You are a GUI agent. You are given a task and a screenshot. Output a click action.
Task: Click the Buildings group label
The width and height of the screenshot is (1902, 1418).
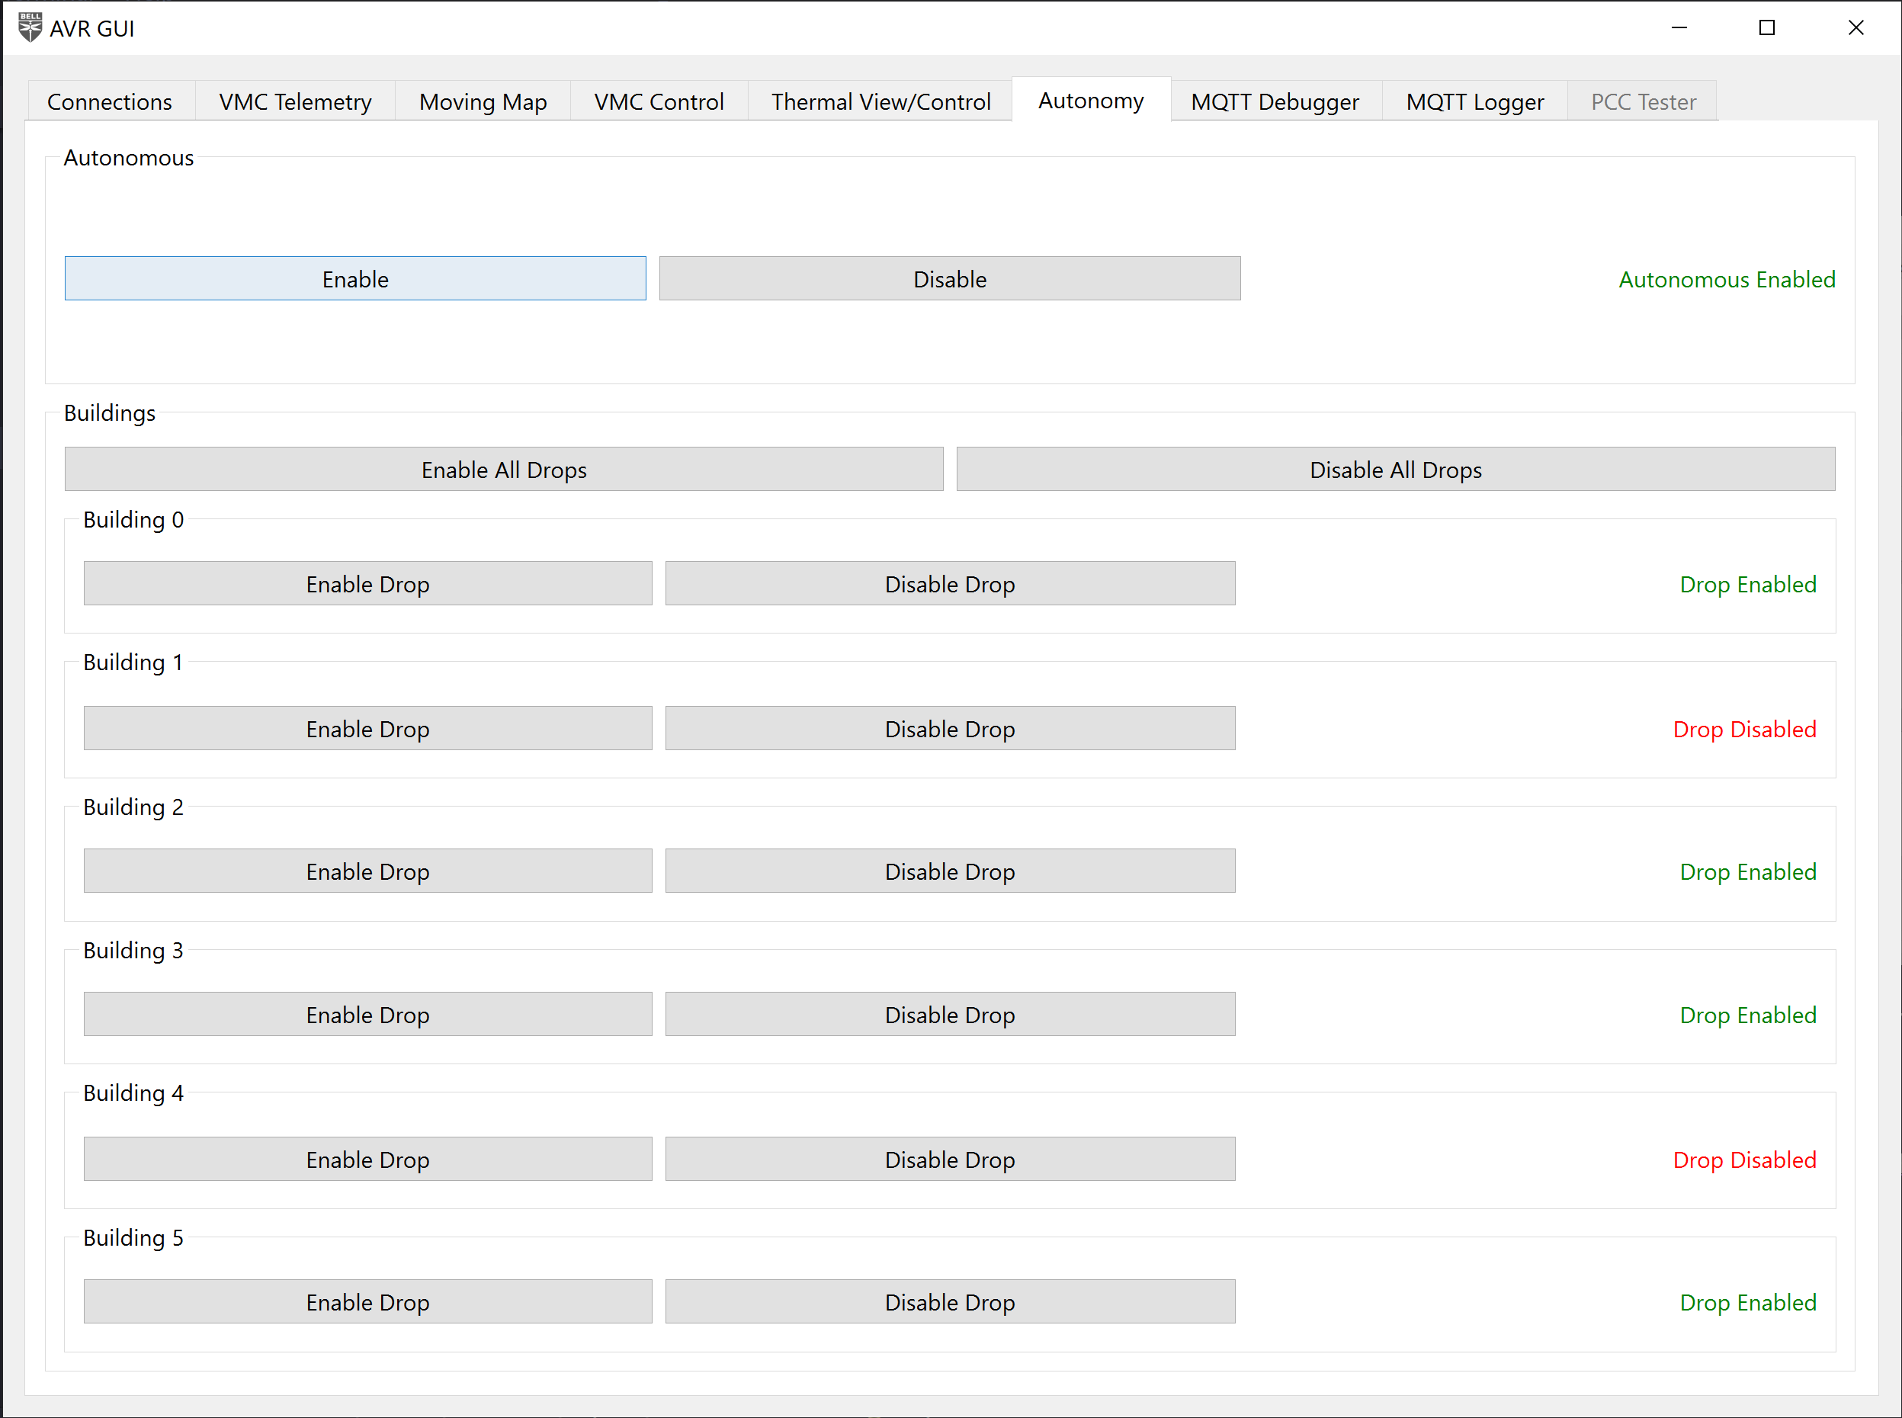point(110,413)
